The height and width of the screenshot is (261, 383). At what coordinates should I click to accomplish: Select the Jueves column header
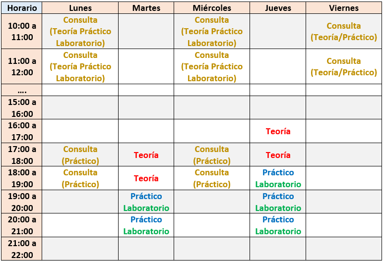[278, 8]
